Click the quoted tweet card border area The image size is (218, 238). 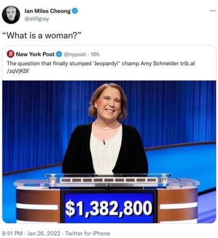pos(109,134)
